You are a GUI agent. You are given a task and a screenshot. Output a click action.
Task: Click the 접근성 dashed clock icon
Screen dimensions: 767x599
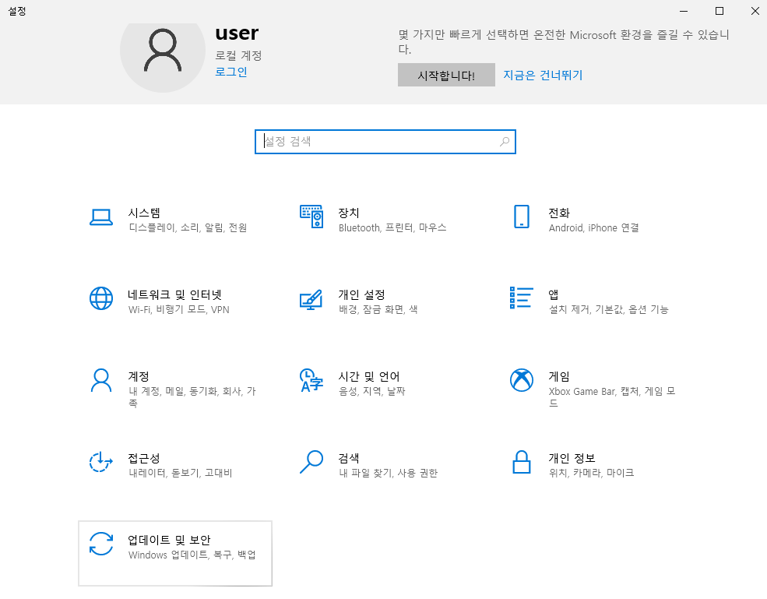pos(101,462)
